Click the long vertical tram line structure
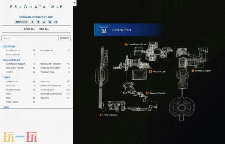The width and height of the screenshot is (225, 144). (102, 77)
